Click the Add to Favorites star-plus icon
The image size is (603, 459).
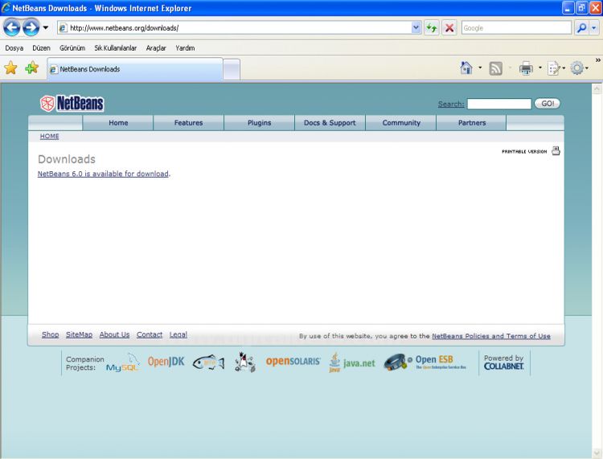tap(31, 68)
